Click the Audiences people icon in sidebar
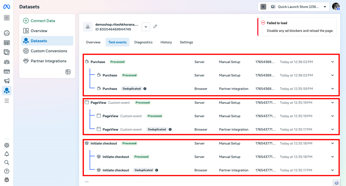Image resolution: width=346 pixels, height=186 pixels. click(x=7, y=62)
